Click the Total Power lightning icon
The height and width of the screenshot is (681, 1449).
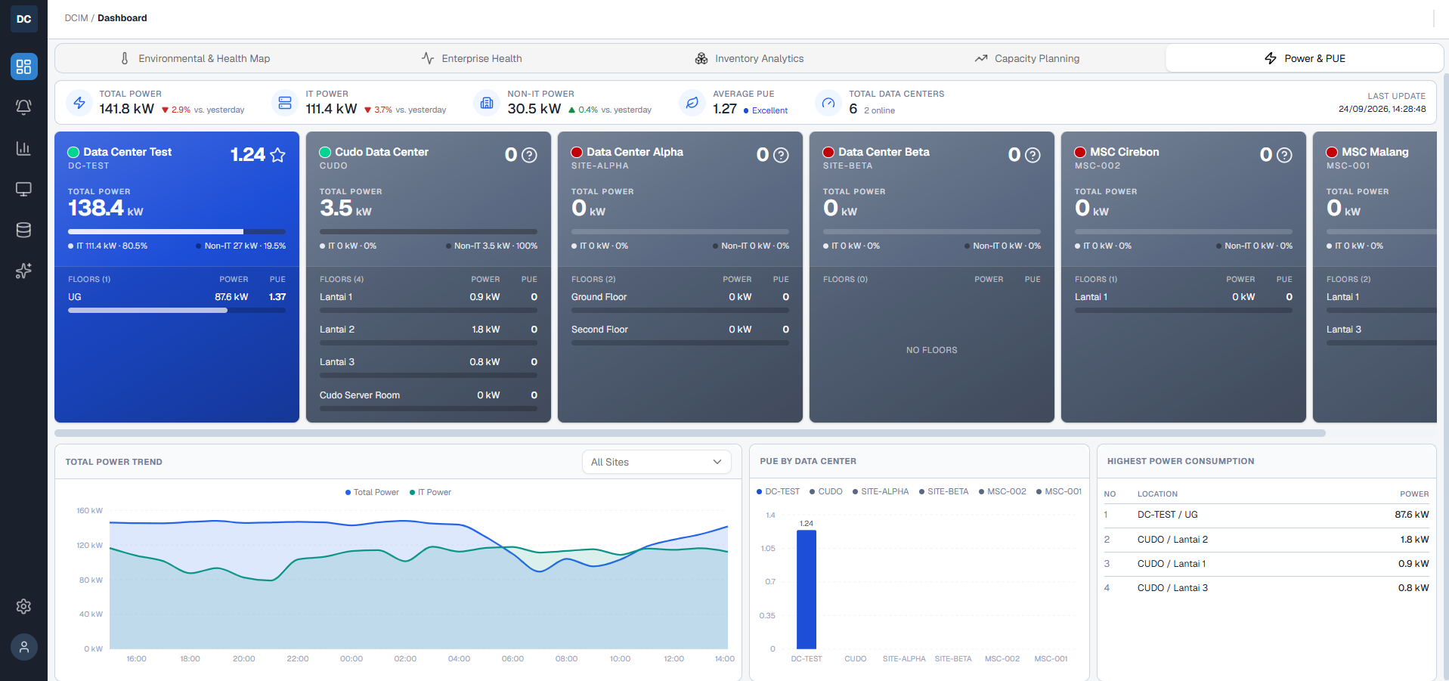[79, 103]
